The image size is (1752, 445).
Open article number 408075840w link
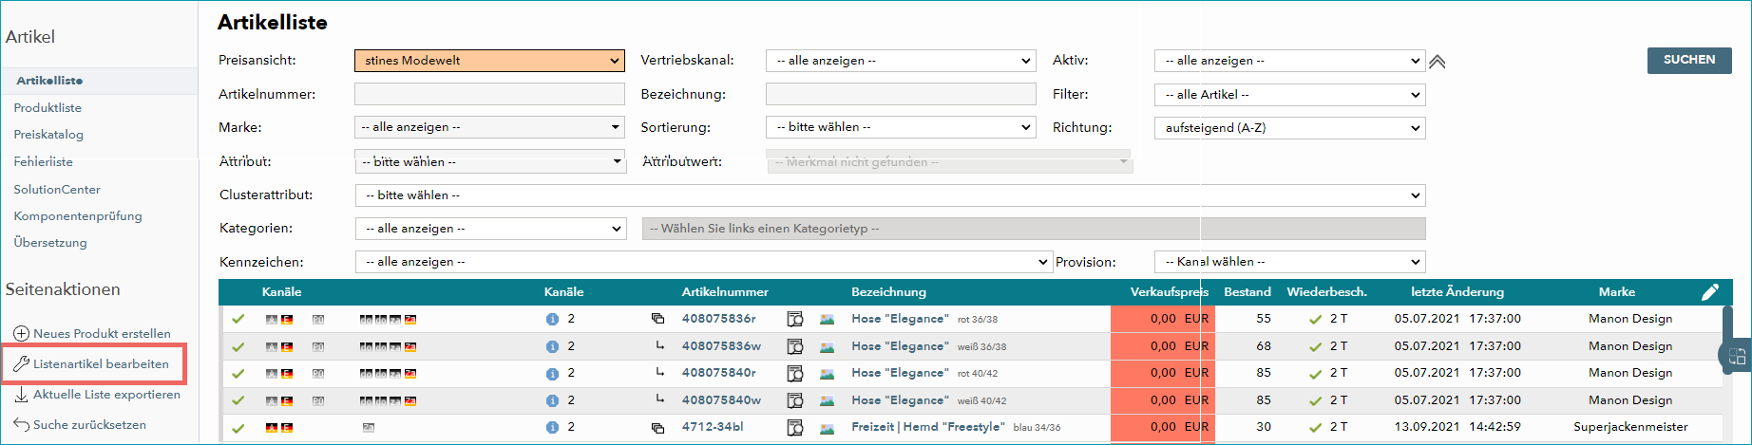pos(721,400)
